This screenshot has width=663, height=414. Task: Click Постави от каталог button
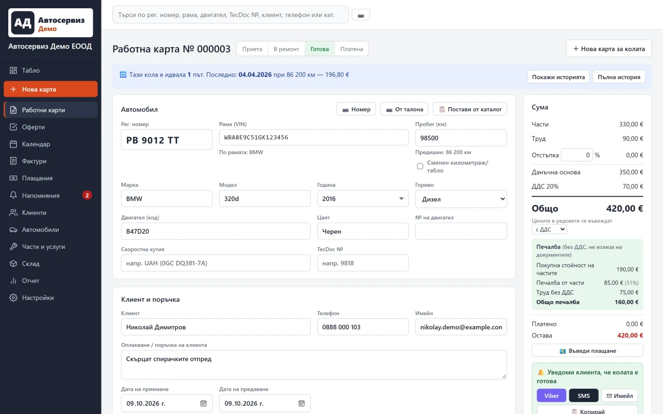click(470, 109)
